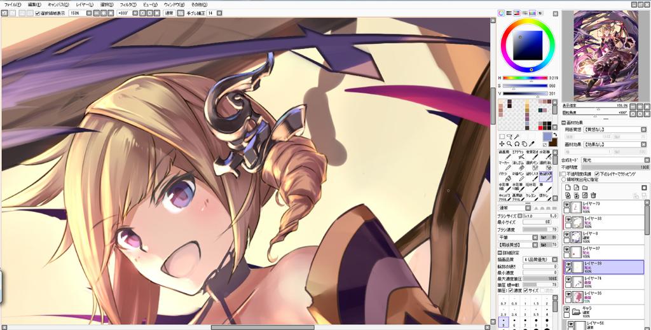
Task: Delete layer trash can icon
Action: (593, 195)
